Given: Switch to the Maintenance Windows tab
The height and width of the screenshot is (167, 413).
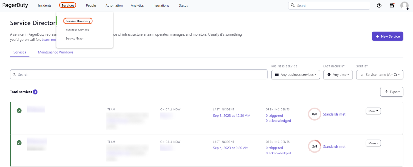Looking at the screenshot, I should tap(55, 52).
